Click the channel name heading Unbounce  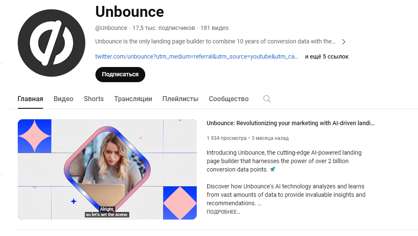click(x=130, y=11)
